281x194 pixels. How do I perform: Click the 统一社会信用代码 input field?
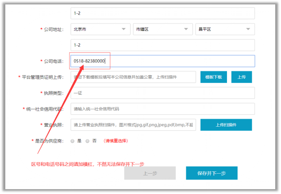pos(162,109)
